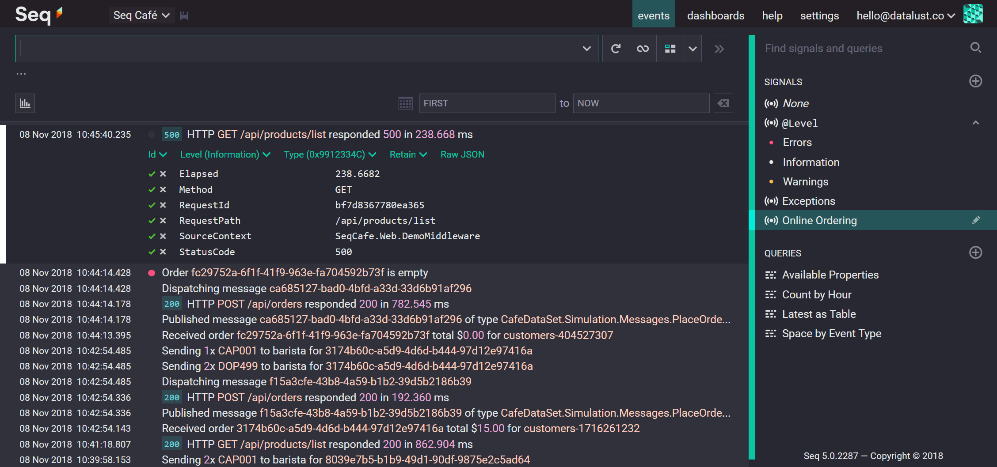
Task: Collapse the @Level signal group
Action: pyautogui.click(x=975, y=123)
